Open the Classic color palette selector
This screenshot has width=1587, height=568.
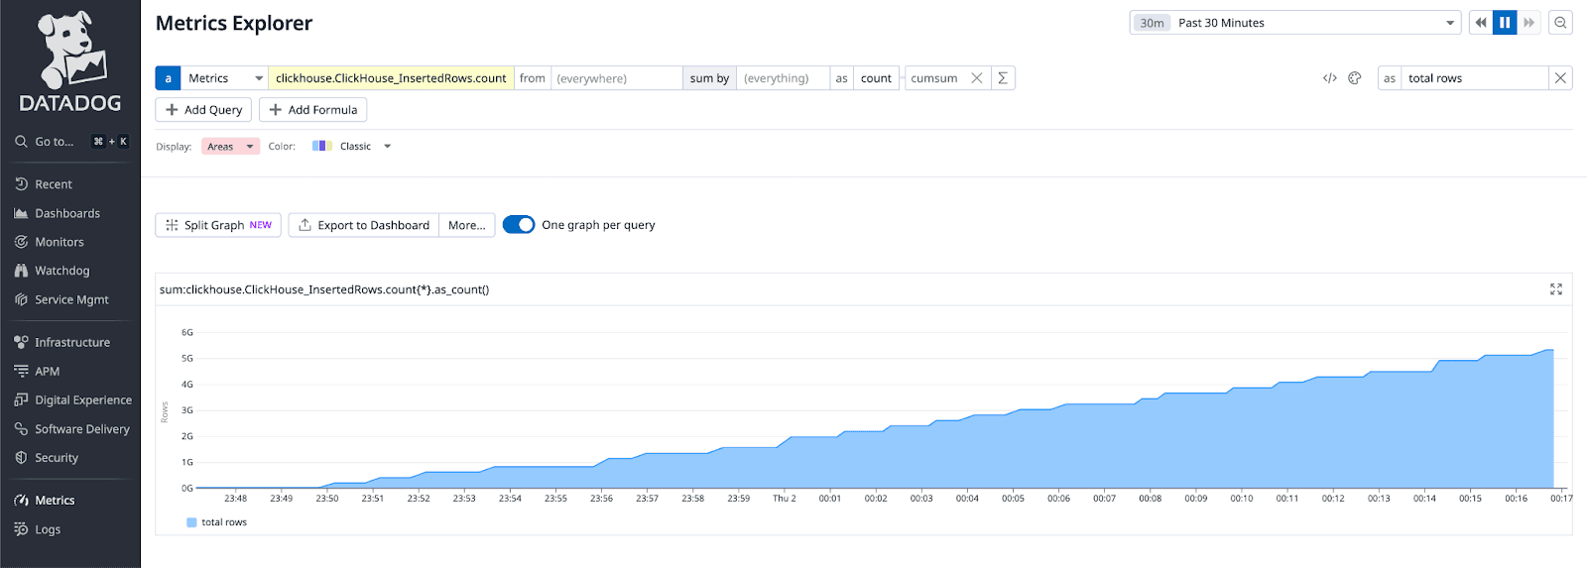[x=353, y=147]
